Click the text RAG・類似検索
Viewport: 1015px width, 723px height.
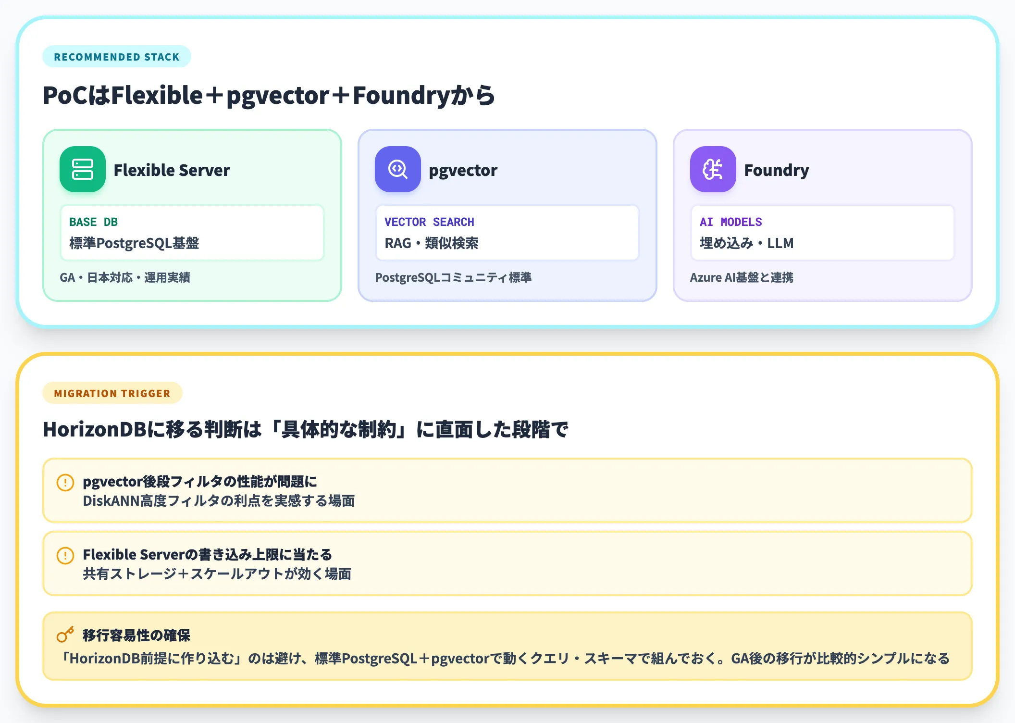(x=432, y=243)
